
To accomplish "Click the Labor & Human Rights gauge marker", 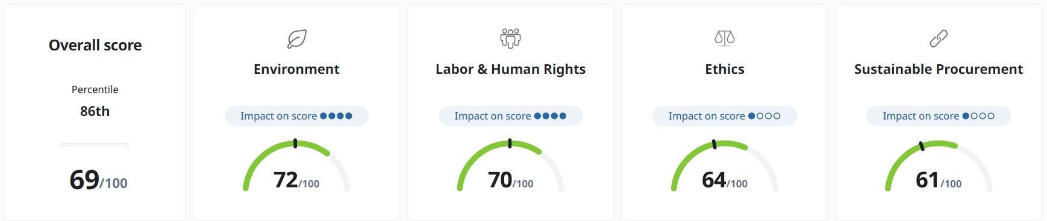I will [510, 143].
